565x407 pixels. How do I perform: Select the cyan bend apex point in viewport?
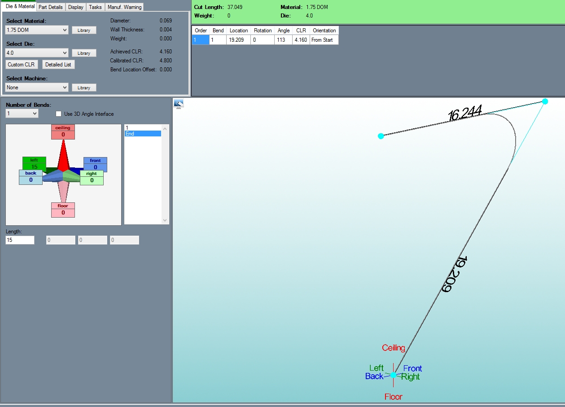click(545, 101)
